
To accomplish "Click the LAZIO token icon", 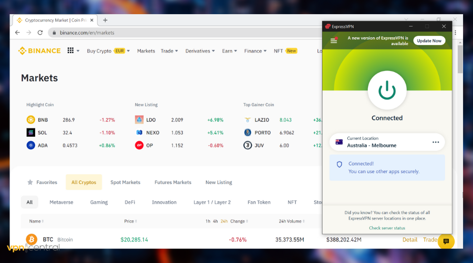I will pos(248,119).
